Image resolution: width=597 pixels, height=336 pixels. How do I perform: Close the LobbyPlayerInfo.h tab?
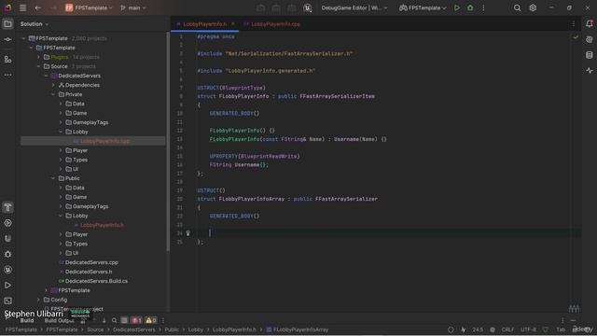233,24
